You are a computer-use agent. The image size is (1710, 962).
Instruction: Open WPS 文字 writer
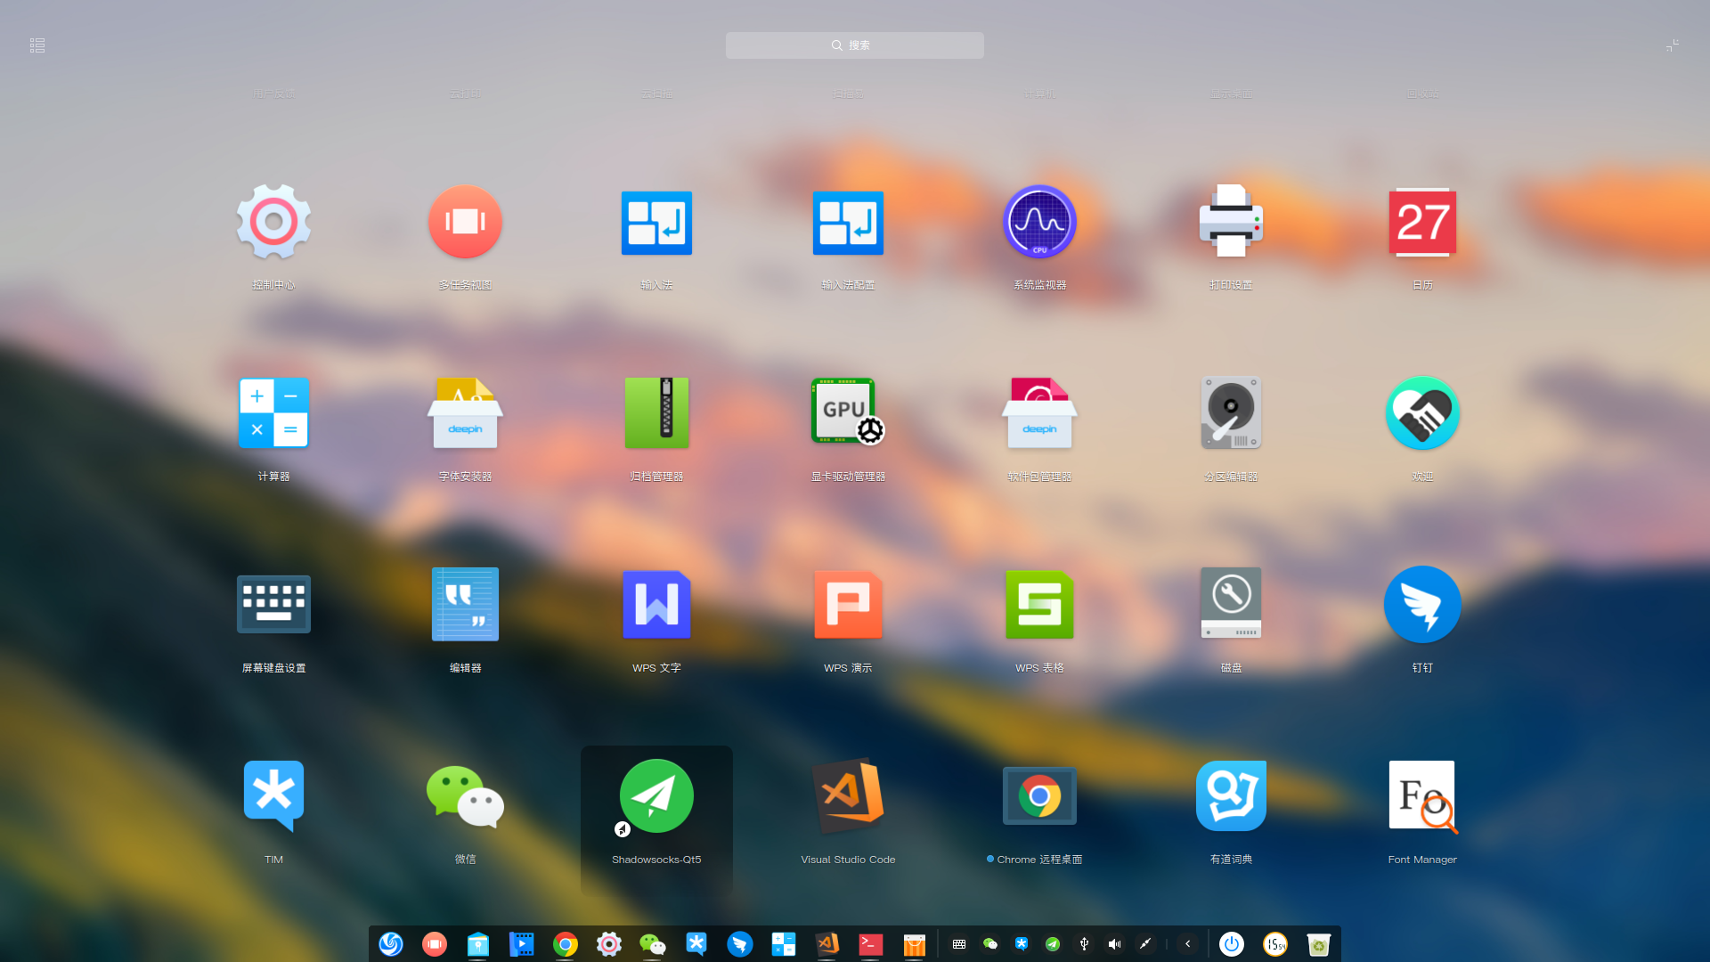point(656,604)
